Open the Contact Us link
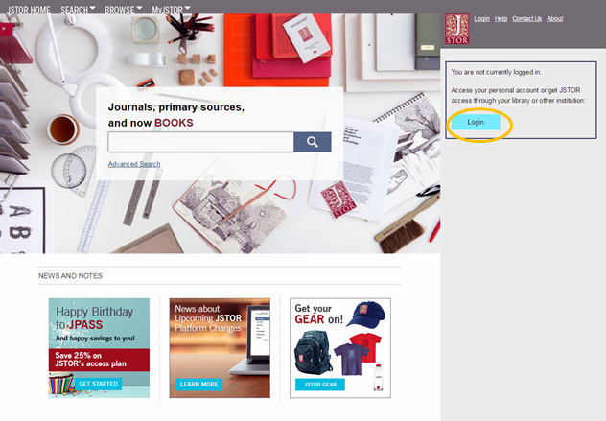The image size is (606, 421). [526, 18]
